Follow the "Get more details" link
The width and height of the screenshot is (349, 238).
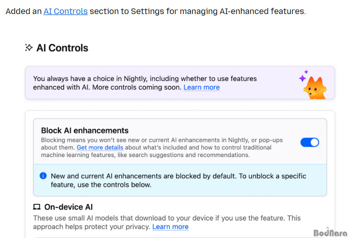(100, 147)
